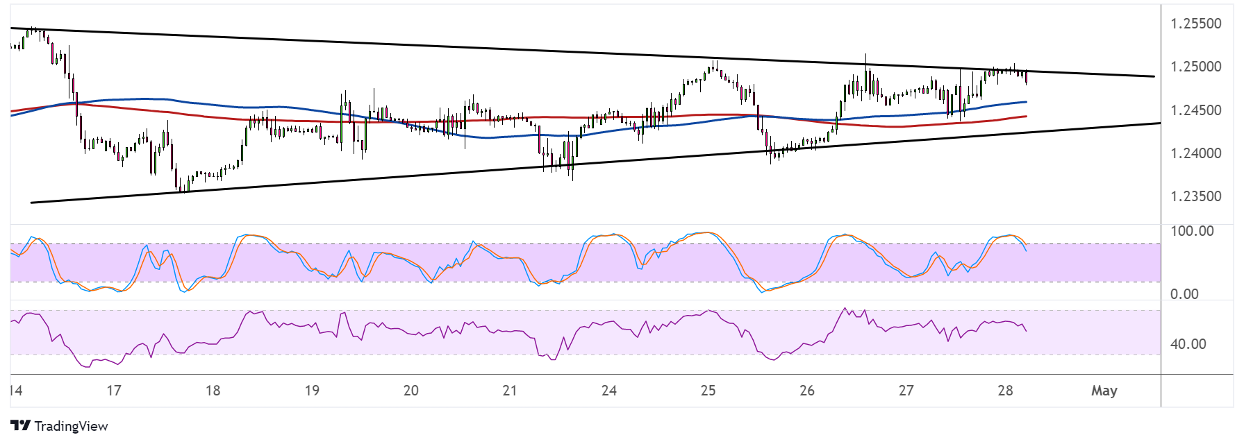Click the 1.23500 price label
The width and height of the screenshot is (1244, 444).
point(1195,196)
